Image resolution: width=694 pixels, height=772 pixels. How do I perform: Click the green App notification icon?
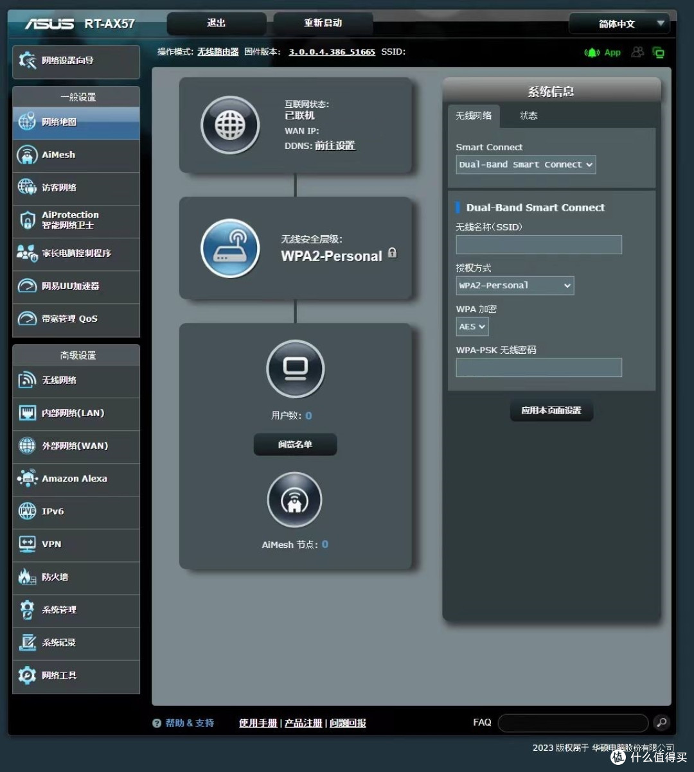coord(591,53)
